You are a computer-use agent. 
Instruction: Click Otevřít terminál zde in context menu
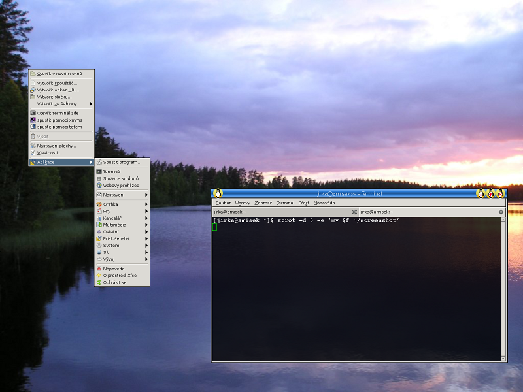(58, 113)
